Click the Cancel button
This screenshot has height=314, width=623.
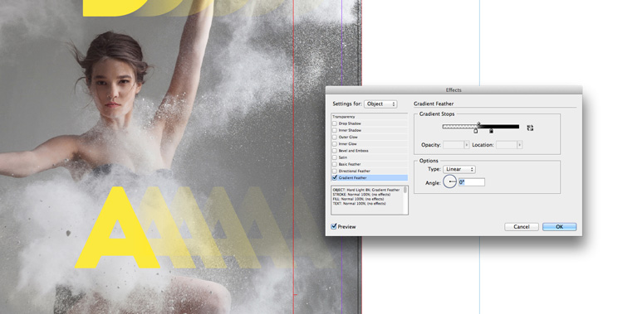(522, 227)
